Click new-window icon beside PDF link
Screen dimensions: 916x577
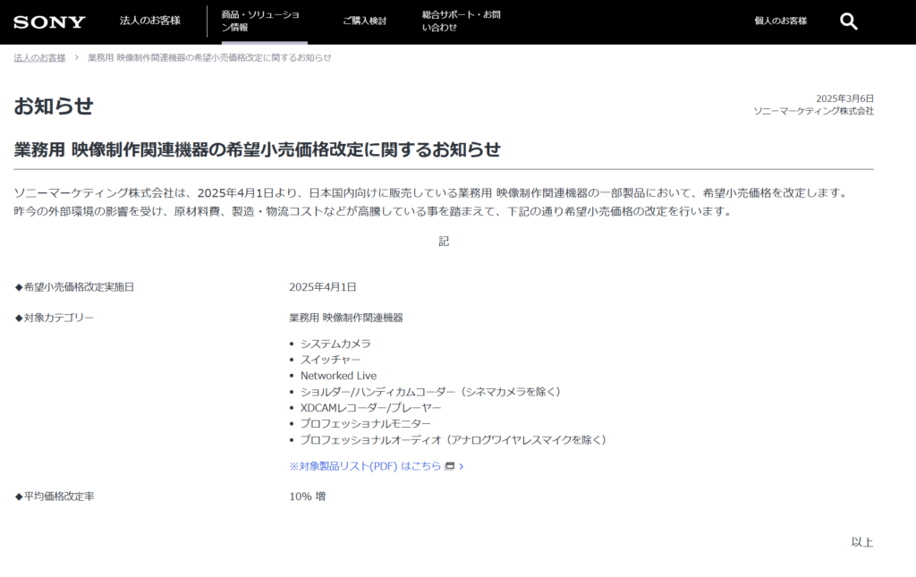pos(449,466)
